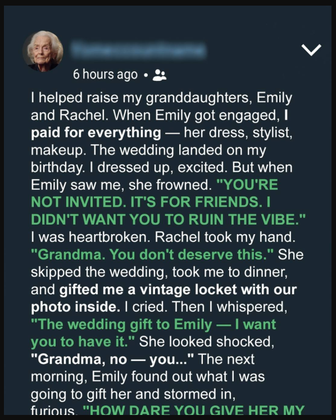Image resolution: width=336 pixels, height=420 pixels.
Task: Click the opening 'I helped raise my granddaughters' line
Action: click(x=161, y=98)
